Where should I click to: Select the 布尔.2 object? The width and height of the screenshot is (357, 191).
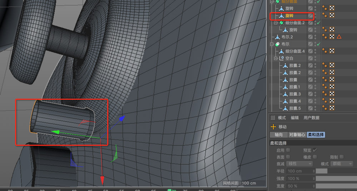[x=287, y=37]
